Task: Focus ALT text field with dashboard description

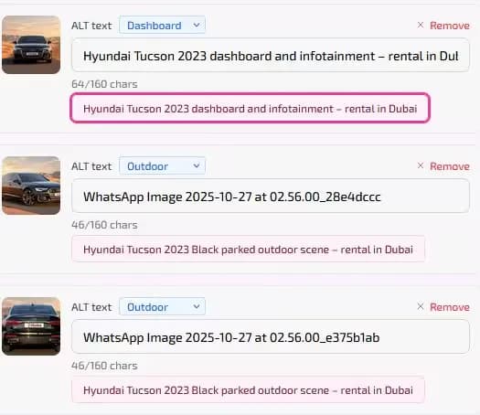Action: [x=271, y=56]
